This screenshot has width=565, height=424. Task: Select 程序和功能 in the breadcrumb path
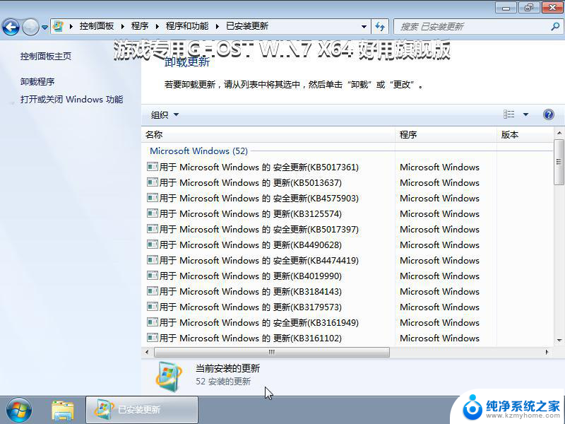[187, 26]
